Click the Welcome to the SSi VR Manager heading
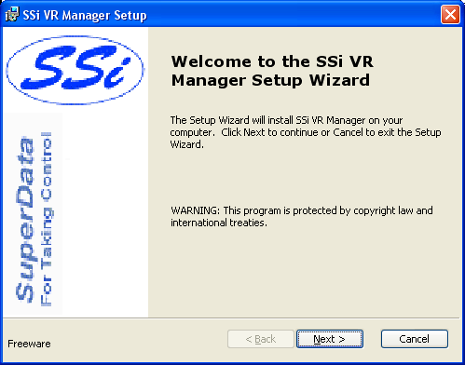The width and height of the screenshot is (465, 365). click(272, 71)
